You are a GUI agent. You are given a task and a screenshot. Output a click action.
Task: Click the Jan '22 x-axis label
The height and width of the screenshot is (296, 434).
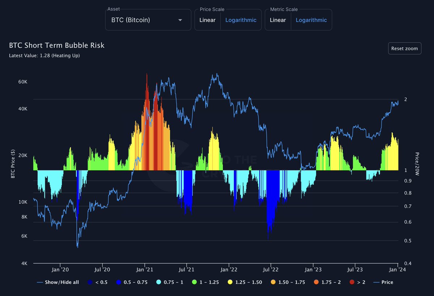click(x=229, y=269)
